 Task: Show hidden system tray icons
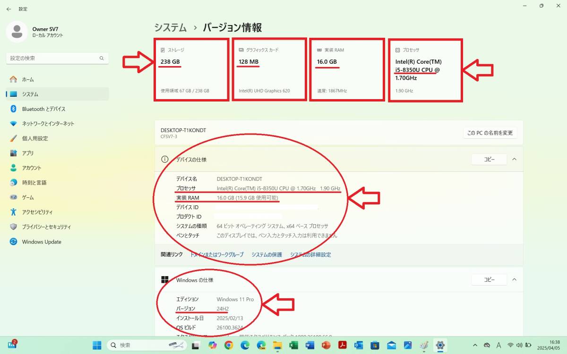pos(475,345)
